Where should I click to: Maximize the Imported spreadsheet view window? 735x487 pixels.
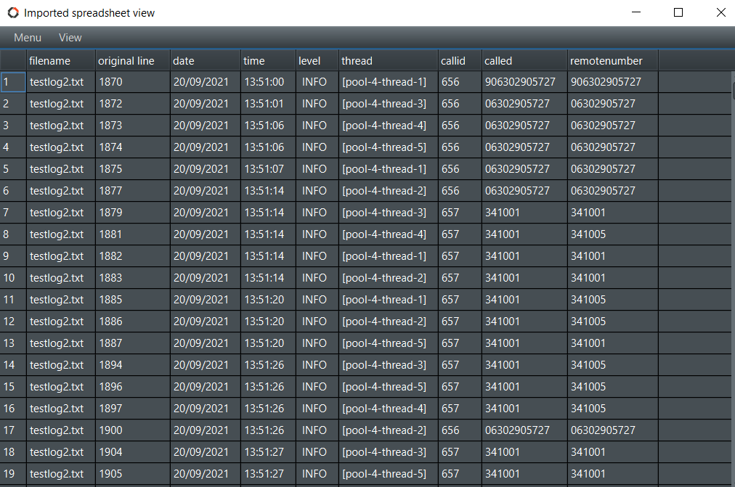coord(678,12)
